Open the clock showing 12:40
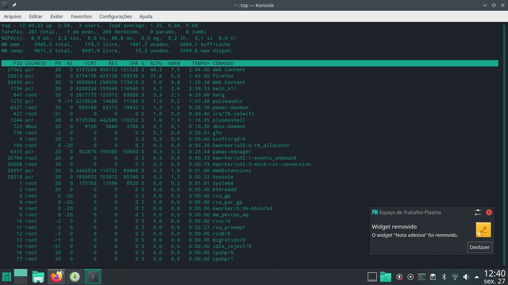 (x=495, y=277)
